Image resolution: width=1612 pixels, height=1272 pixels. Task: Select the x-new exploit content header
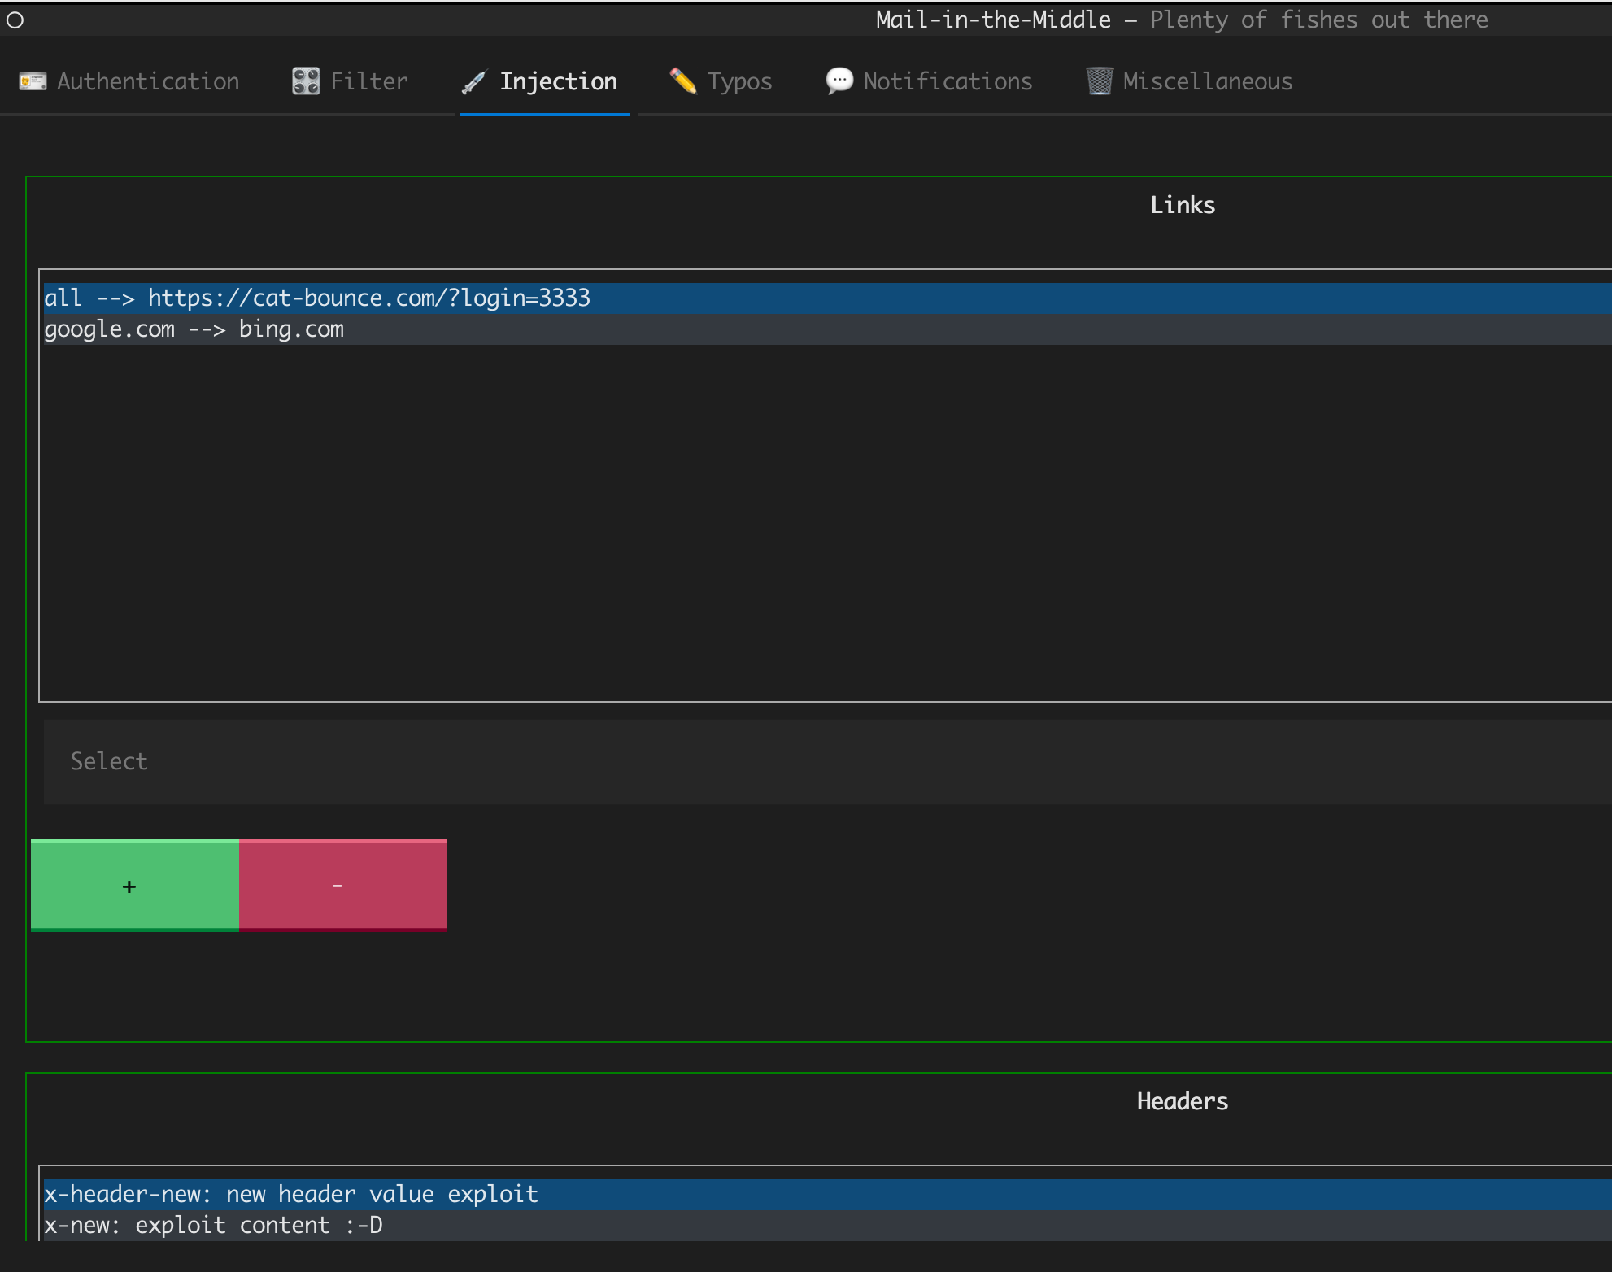click(x=213, y=1225)
